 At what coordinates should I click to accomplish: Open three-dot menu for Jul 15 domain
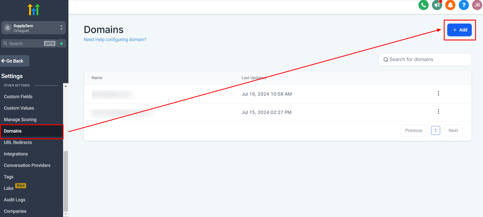pyautogui.click(x=438, y=112)
